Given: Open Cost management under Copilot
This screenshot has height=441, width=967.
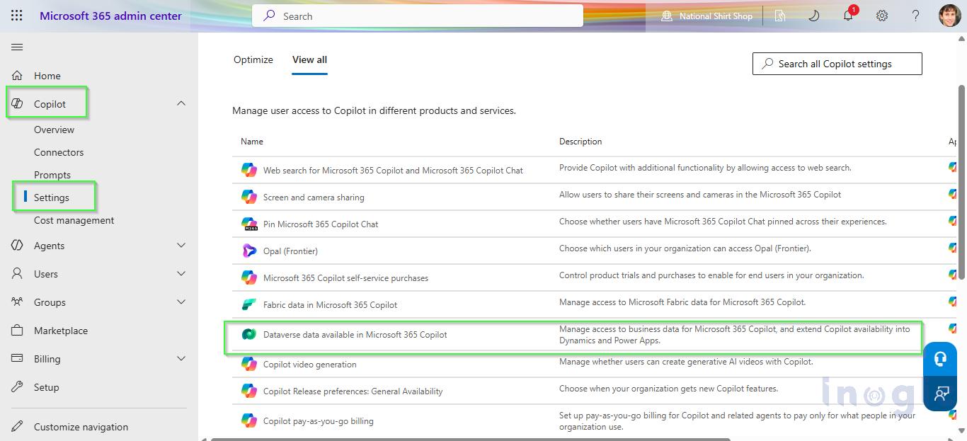Looking at the screenshot, I should tap(74, 220).
